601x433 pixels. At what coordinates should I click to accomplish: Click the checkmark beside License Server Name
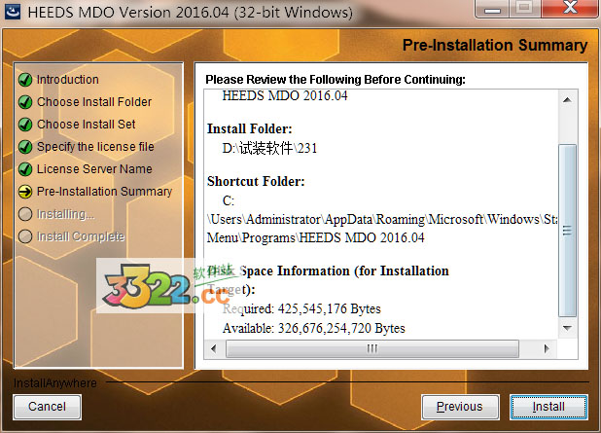point(25,168)
